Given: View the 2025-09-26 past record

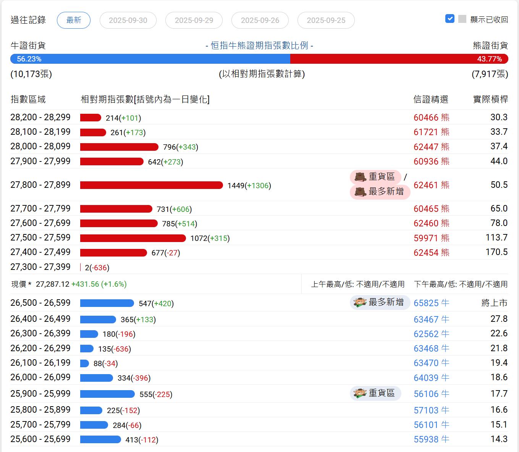Looking at the screenshot, I should coord(260,20).
